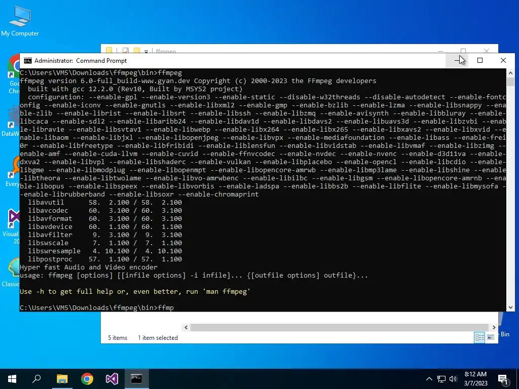This screenshot has height=389, width=519.
Task: Click the current prompt line ending in 'ffmp'
Action: [97, 308]
